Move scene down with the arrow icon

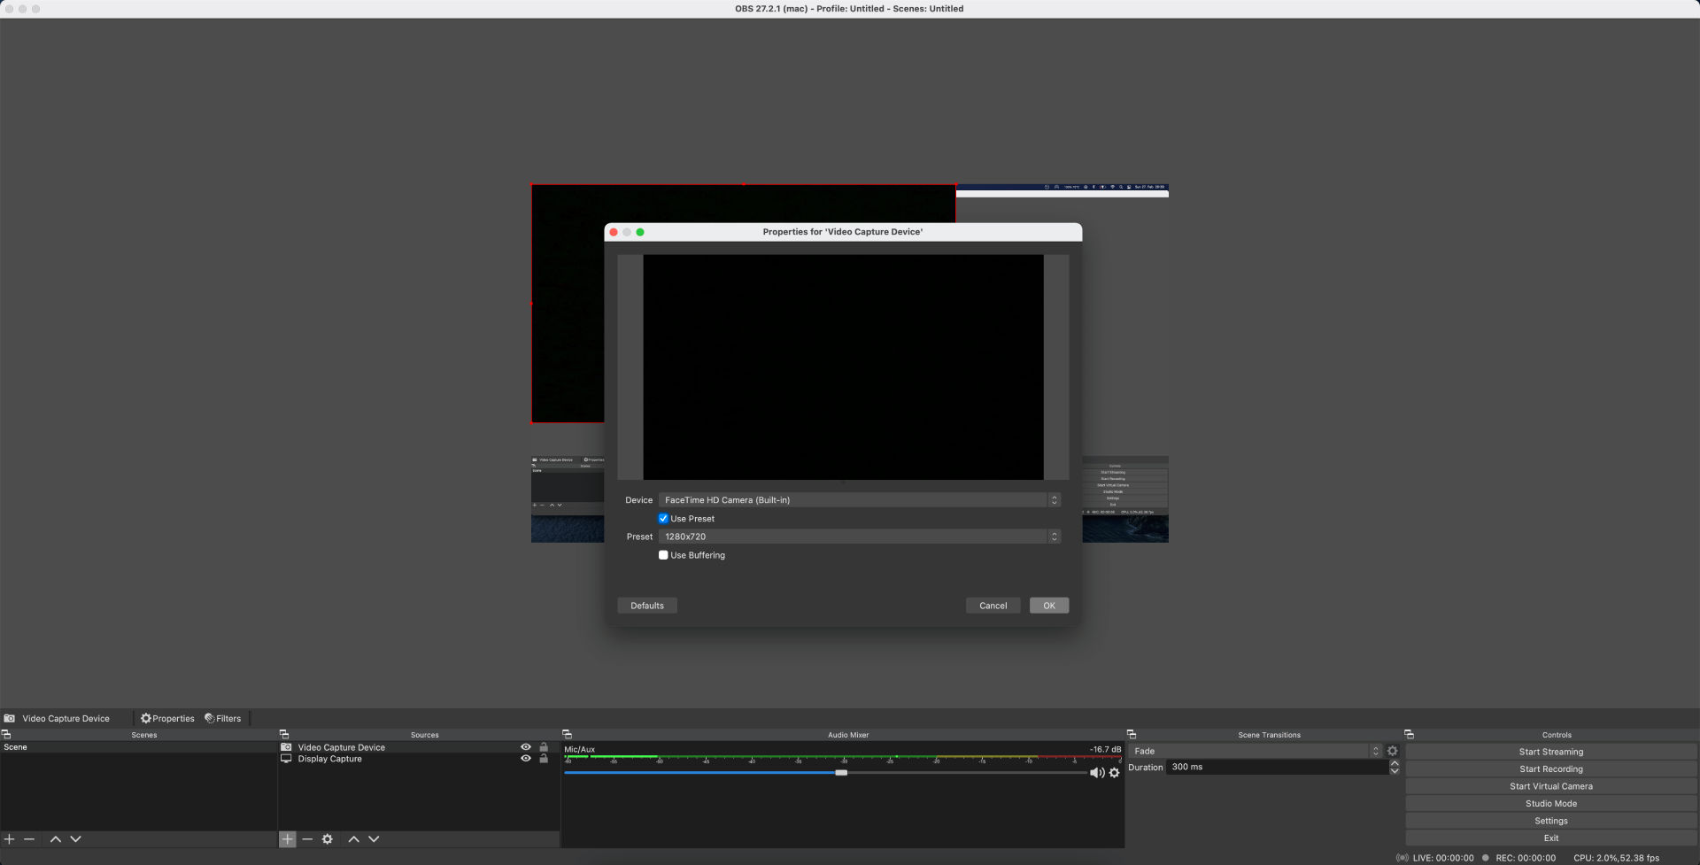pos(75,838)
